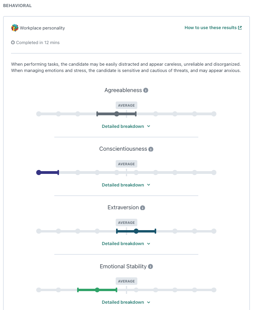Viewport: 253px width, 310px height.
Task: Show the Extraversion detailed breakdown
Action: pos(126,244)
